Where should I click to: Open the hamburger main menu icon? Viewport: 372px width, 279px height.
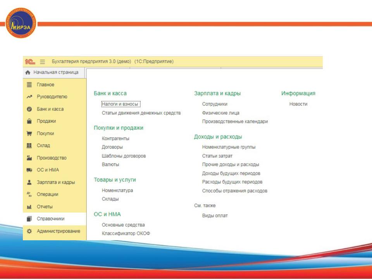pos(43,62)
